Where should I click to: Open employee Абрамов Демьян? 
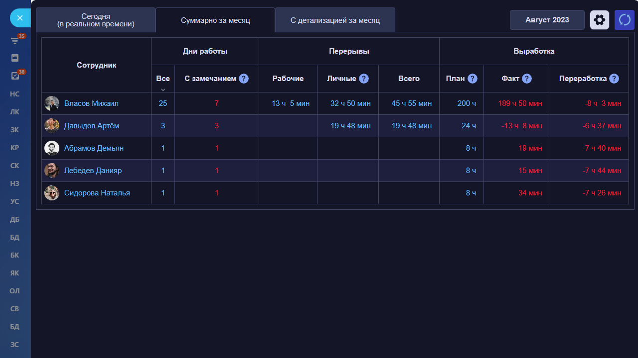[94, 148]
